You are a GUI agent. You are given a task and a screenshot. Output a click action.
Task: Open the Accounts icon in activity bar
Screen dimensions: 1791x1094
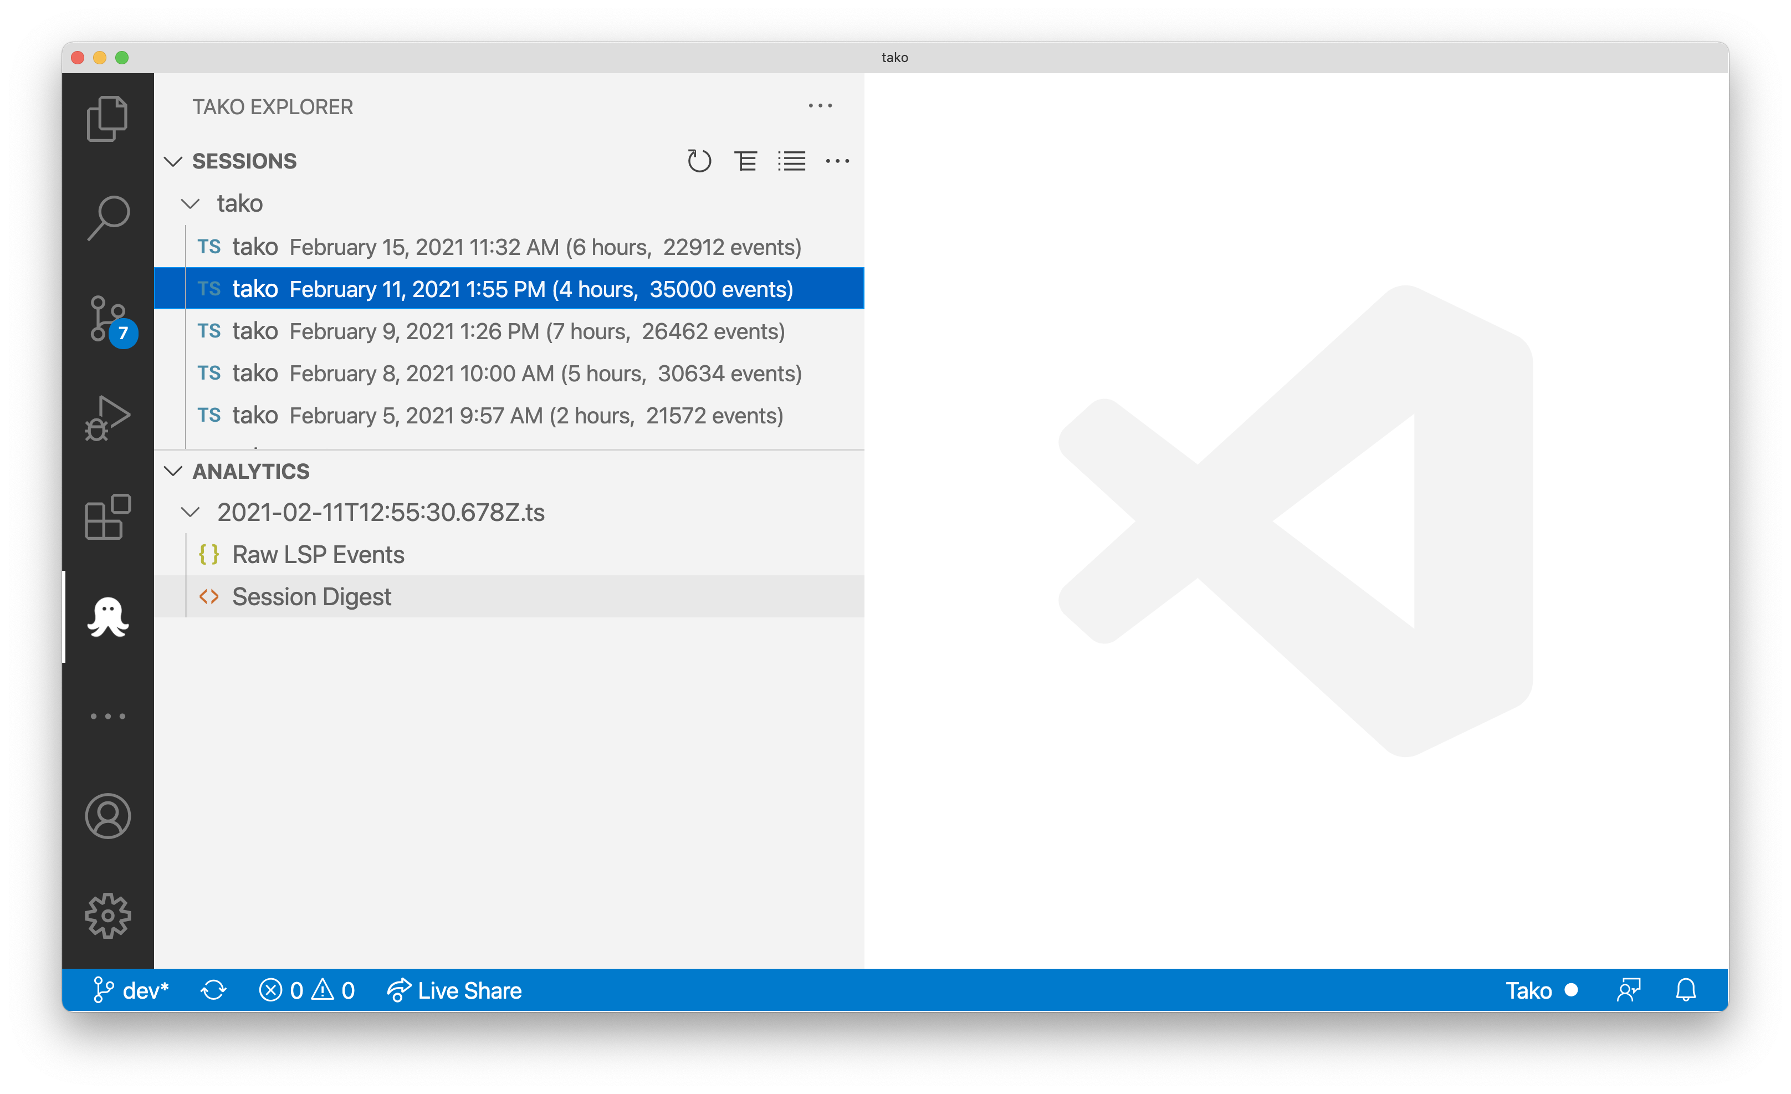coord(108,816)
